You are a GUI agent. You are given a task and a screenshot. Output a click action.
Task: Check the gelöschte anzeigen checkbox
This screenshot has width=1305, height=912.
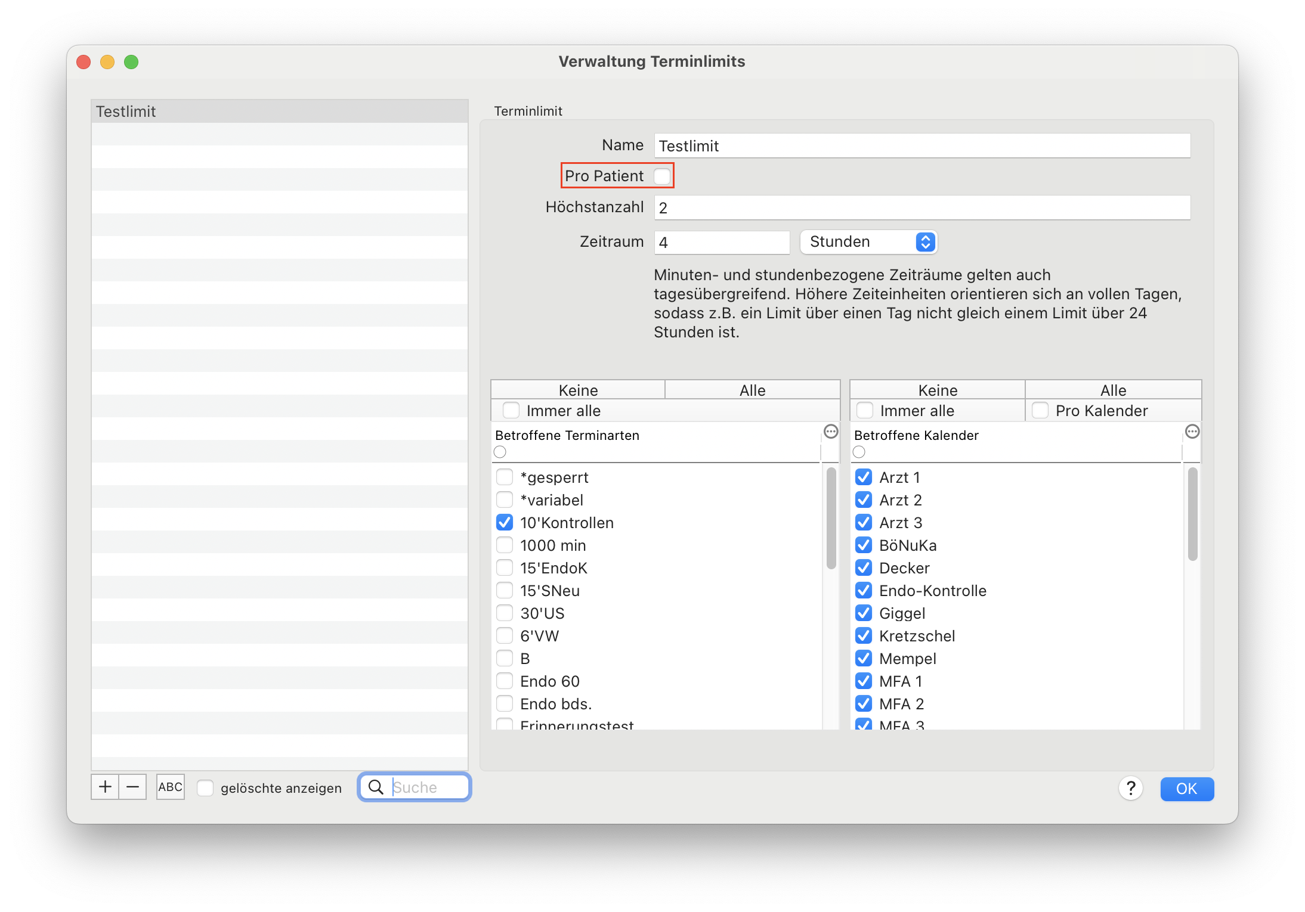(205, 787)
